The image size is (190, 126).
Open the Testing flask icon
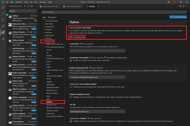(3, 39)
